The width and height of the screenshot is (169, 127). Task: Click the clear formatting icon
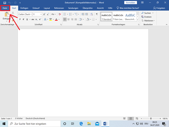click(x=60, y=14)
